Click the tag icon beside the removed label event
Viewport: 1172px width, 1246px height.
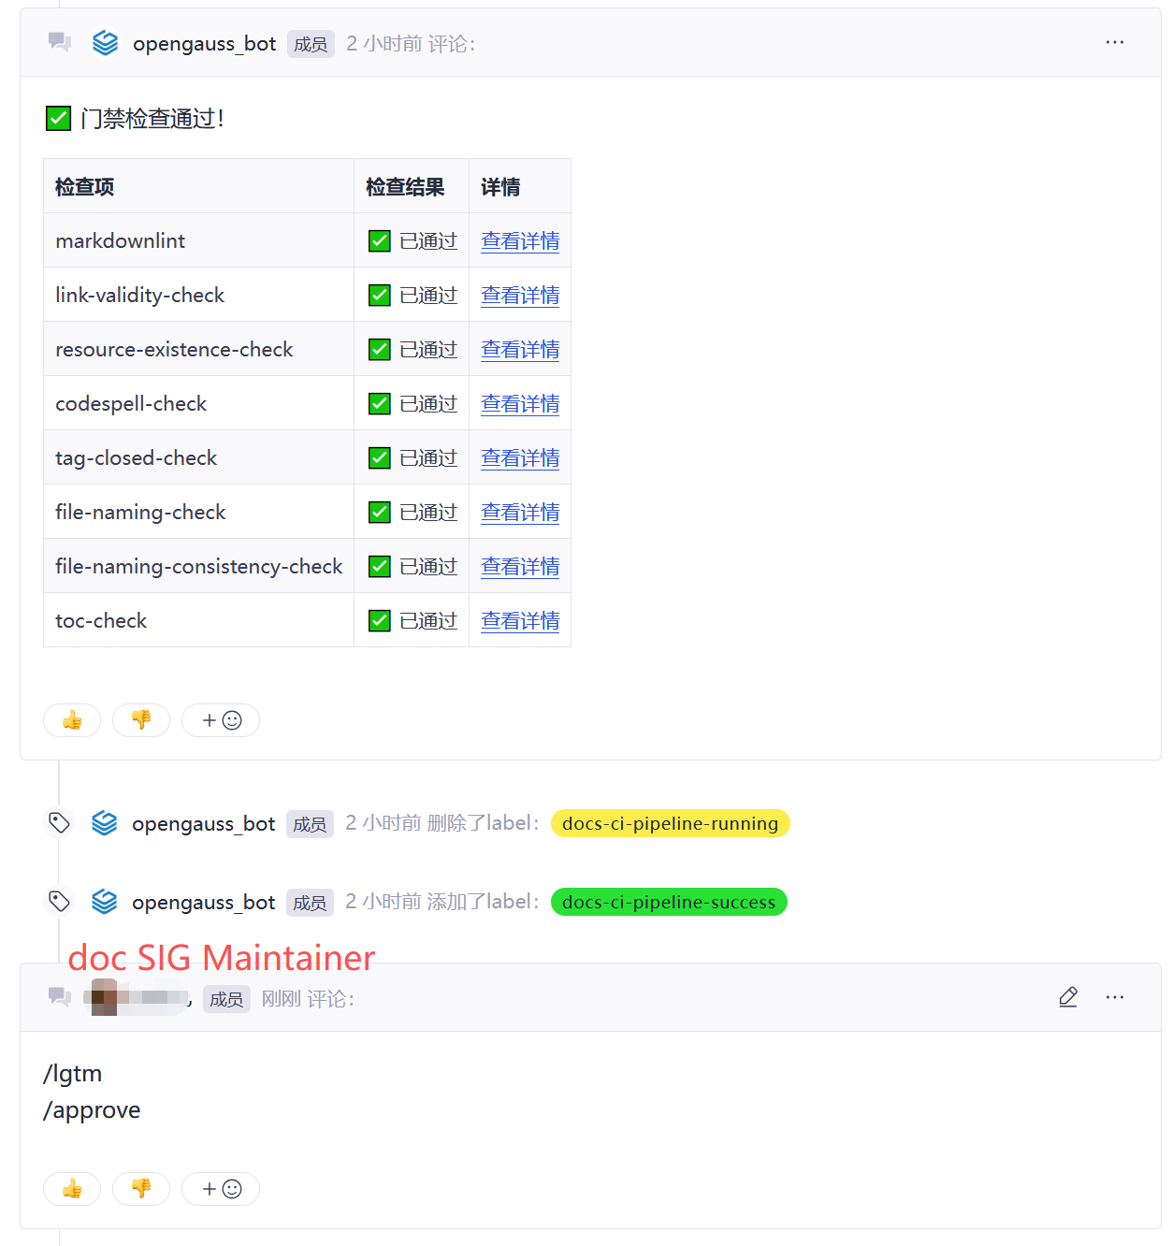pos(59,823)
